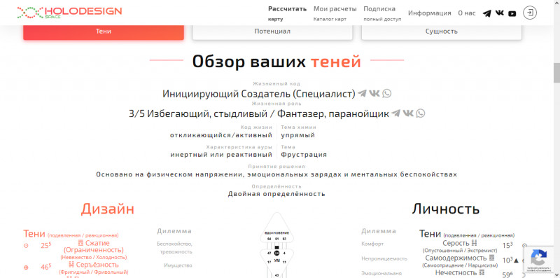Open the Информация menu item
The width and height of the screenshot is (560, 278).
(x=430, y=13)
